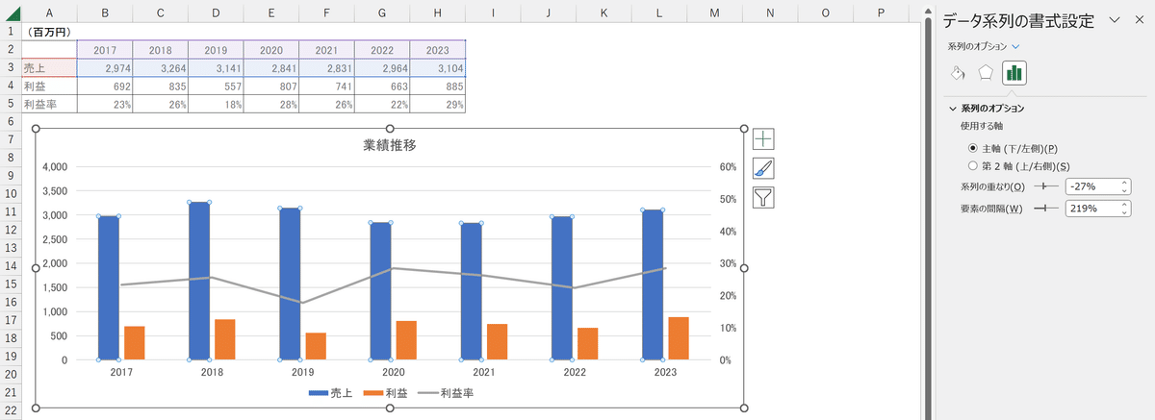The height and width of the screenshot is (420, 1155).
Task: Select the 2022 label on chart horizontal axis
Action: pyautogui.click(x=575, y=372)
